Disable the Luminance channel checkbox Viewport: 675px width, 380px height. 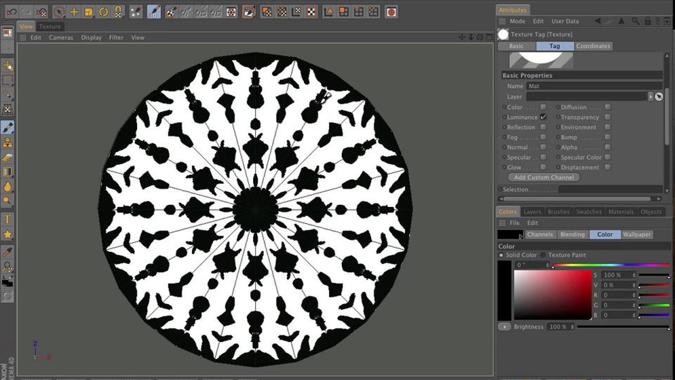pos(543,117)
